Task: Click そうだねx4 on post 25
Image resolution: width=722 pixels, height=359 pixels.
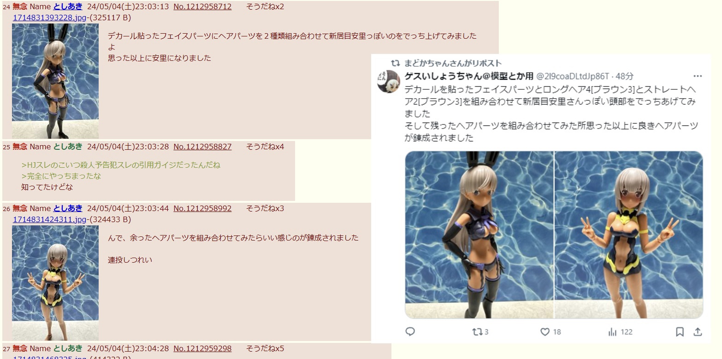Action: [265, 147]
